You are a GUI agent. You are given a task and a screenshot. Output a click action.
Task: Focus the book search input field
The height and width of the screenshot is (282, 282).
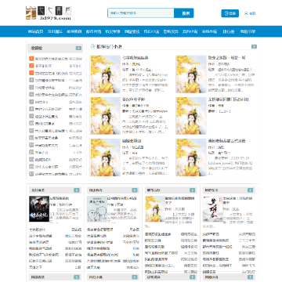tap(141, 13)
